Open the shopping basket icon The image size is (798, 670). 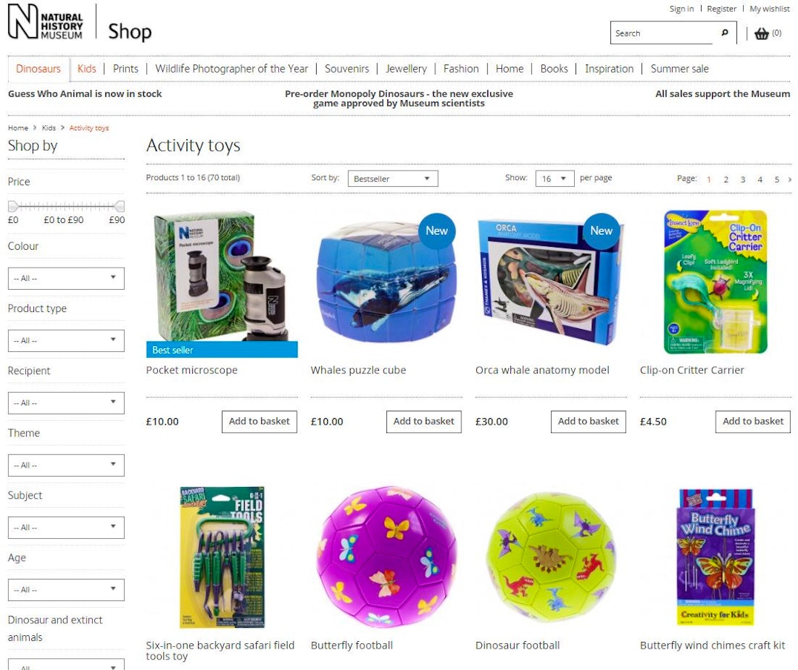click(762, 33)
